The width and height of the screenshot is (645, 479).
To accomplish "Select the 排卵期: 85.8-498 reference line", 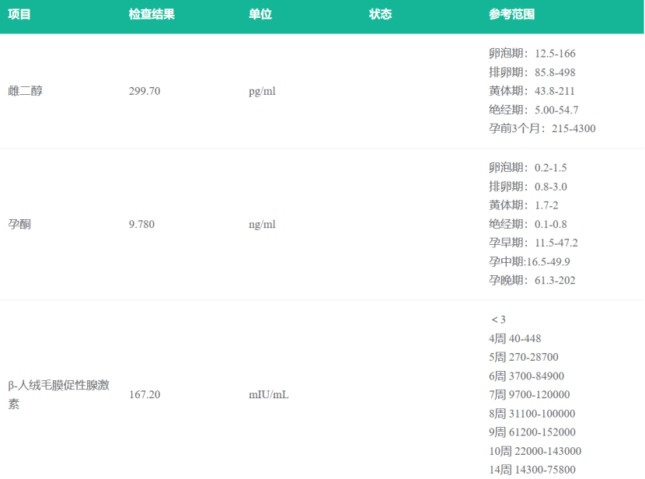I will (532, 72).
